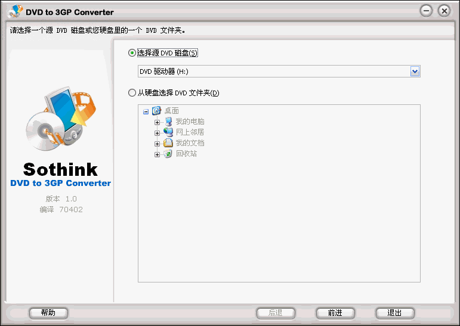Image resolution: width=460 pixels, height=326 pixels.
Task: Click the 编译 70402 build text
Action: click(x=61, y=210)
